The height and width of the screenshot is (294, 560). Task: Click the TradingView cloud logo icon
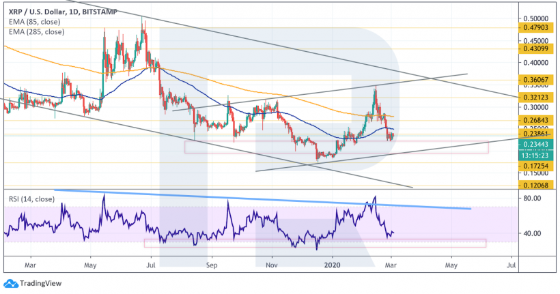click(11, 283)
